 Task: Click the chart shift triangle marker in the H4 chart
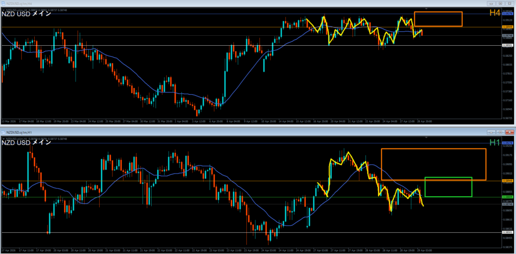click(426, 8)
